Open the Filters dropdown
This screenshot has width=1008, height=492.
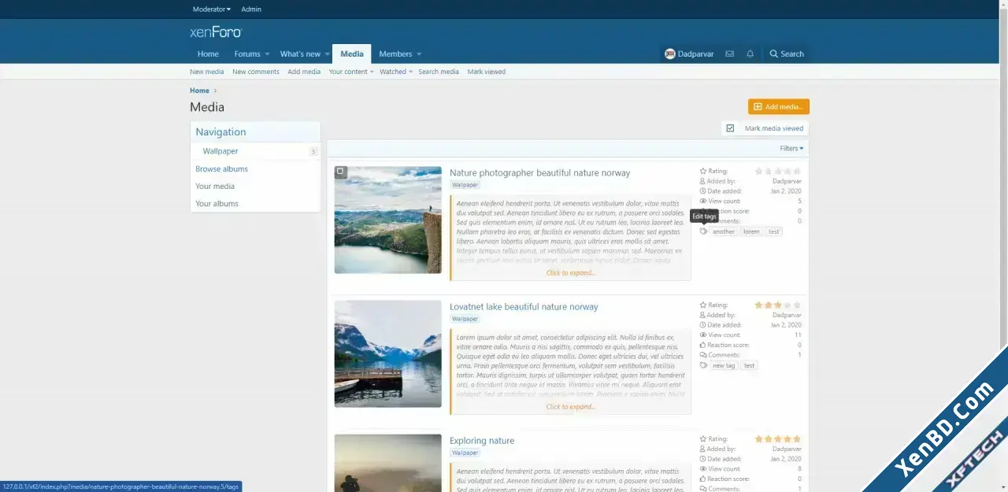point(792,148)
